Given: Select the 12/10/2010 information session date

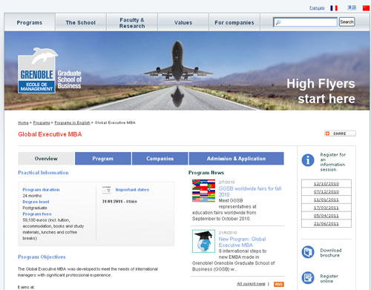Looking at the screenshot, I should point(326,184).
